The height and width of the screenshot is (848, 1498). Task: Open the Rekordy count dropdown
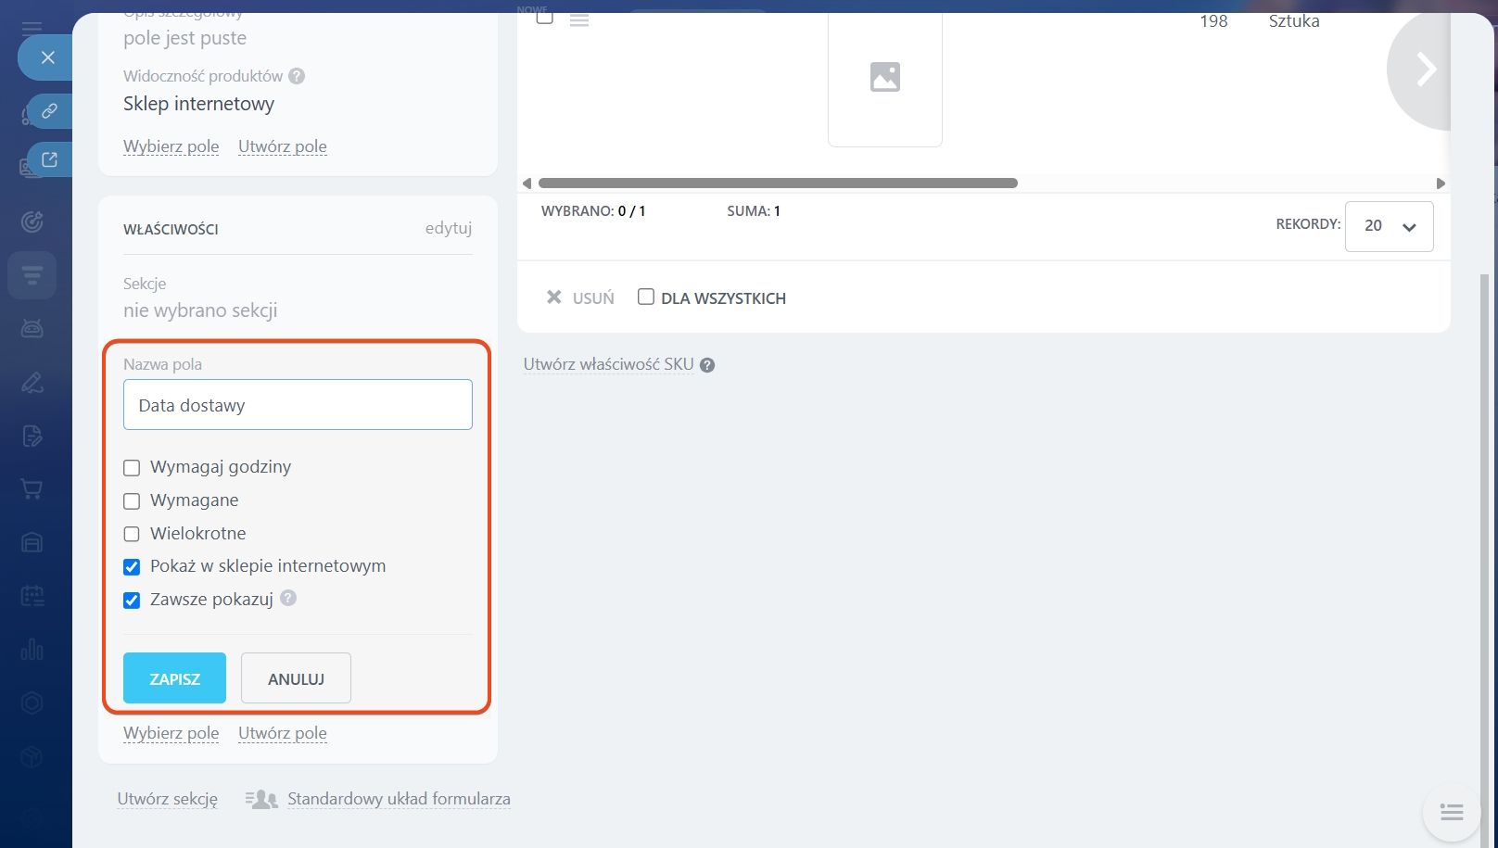tap(1389, 226)
